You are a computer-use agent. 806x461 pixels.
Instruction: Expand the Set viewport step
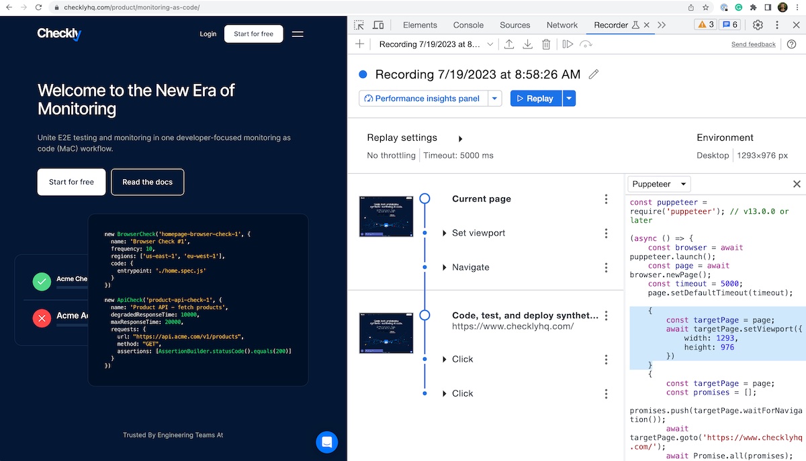tap(445, 234)
